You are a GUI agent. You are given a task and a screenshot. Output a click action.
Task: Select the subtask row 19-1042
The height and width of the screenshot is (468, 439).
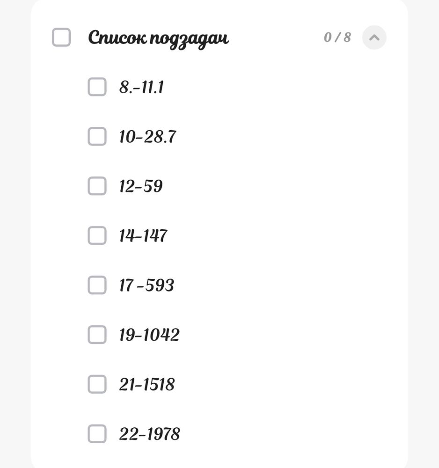(x=149, y=335)
